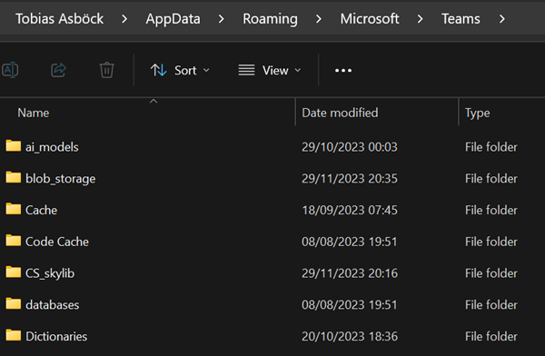Open the View dropdown menu
The width and height of the screenshot is (545, 356).
[x=270, y=70]
